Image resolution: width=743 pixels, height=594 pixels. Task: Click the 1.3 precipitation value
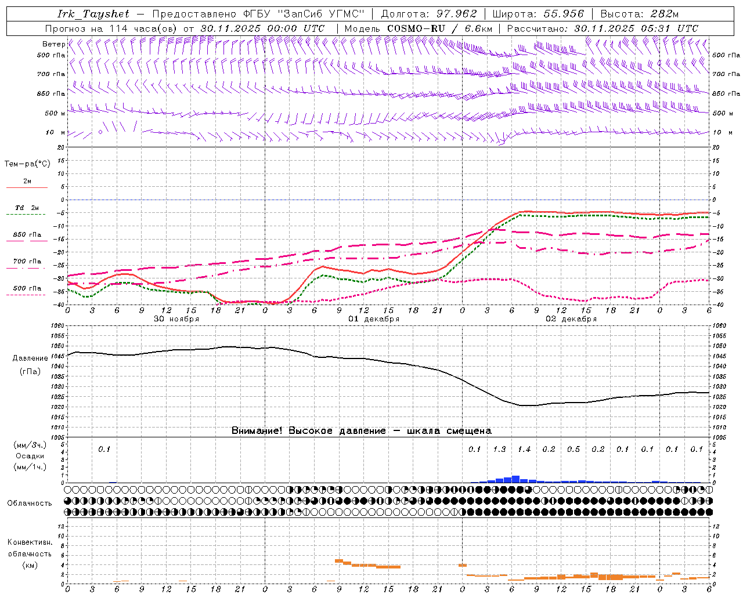click(x=499, y=450)
